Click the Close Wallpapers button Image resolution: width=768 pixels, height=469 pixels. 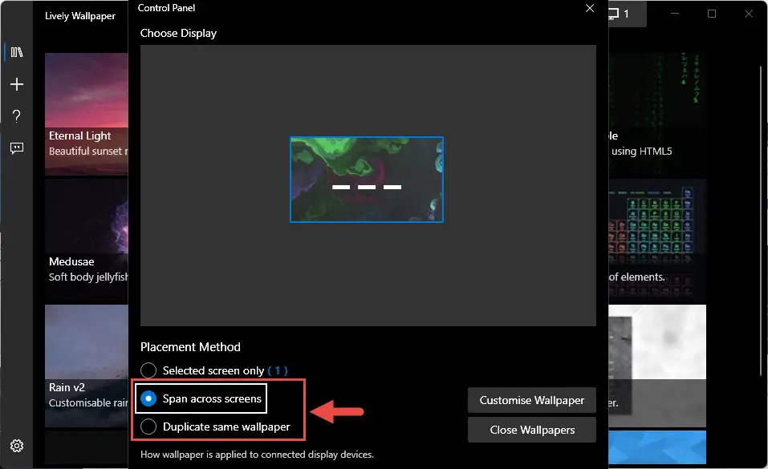click(532, 430)
